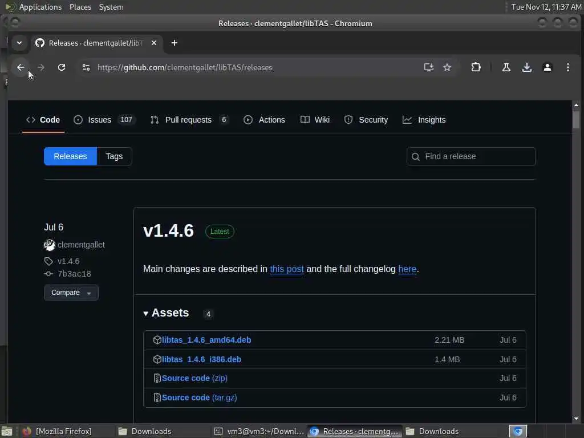Select the Releases button
Screen dimensions: 584x438
70,156
